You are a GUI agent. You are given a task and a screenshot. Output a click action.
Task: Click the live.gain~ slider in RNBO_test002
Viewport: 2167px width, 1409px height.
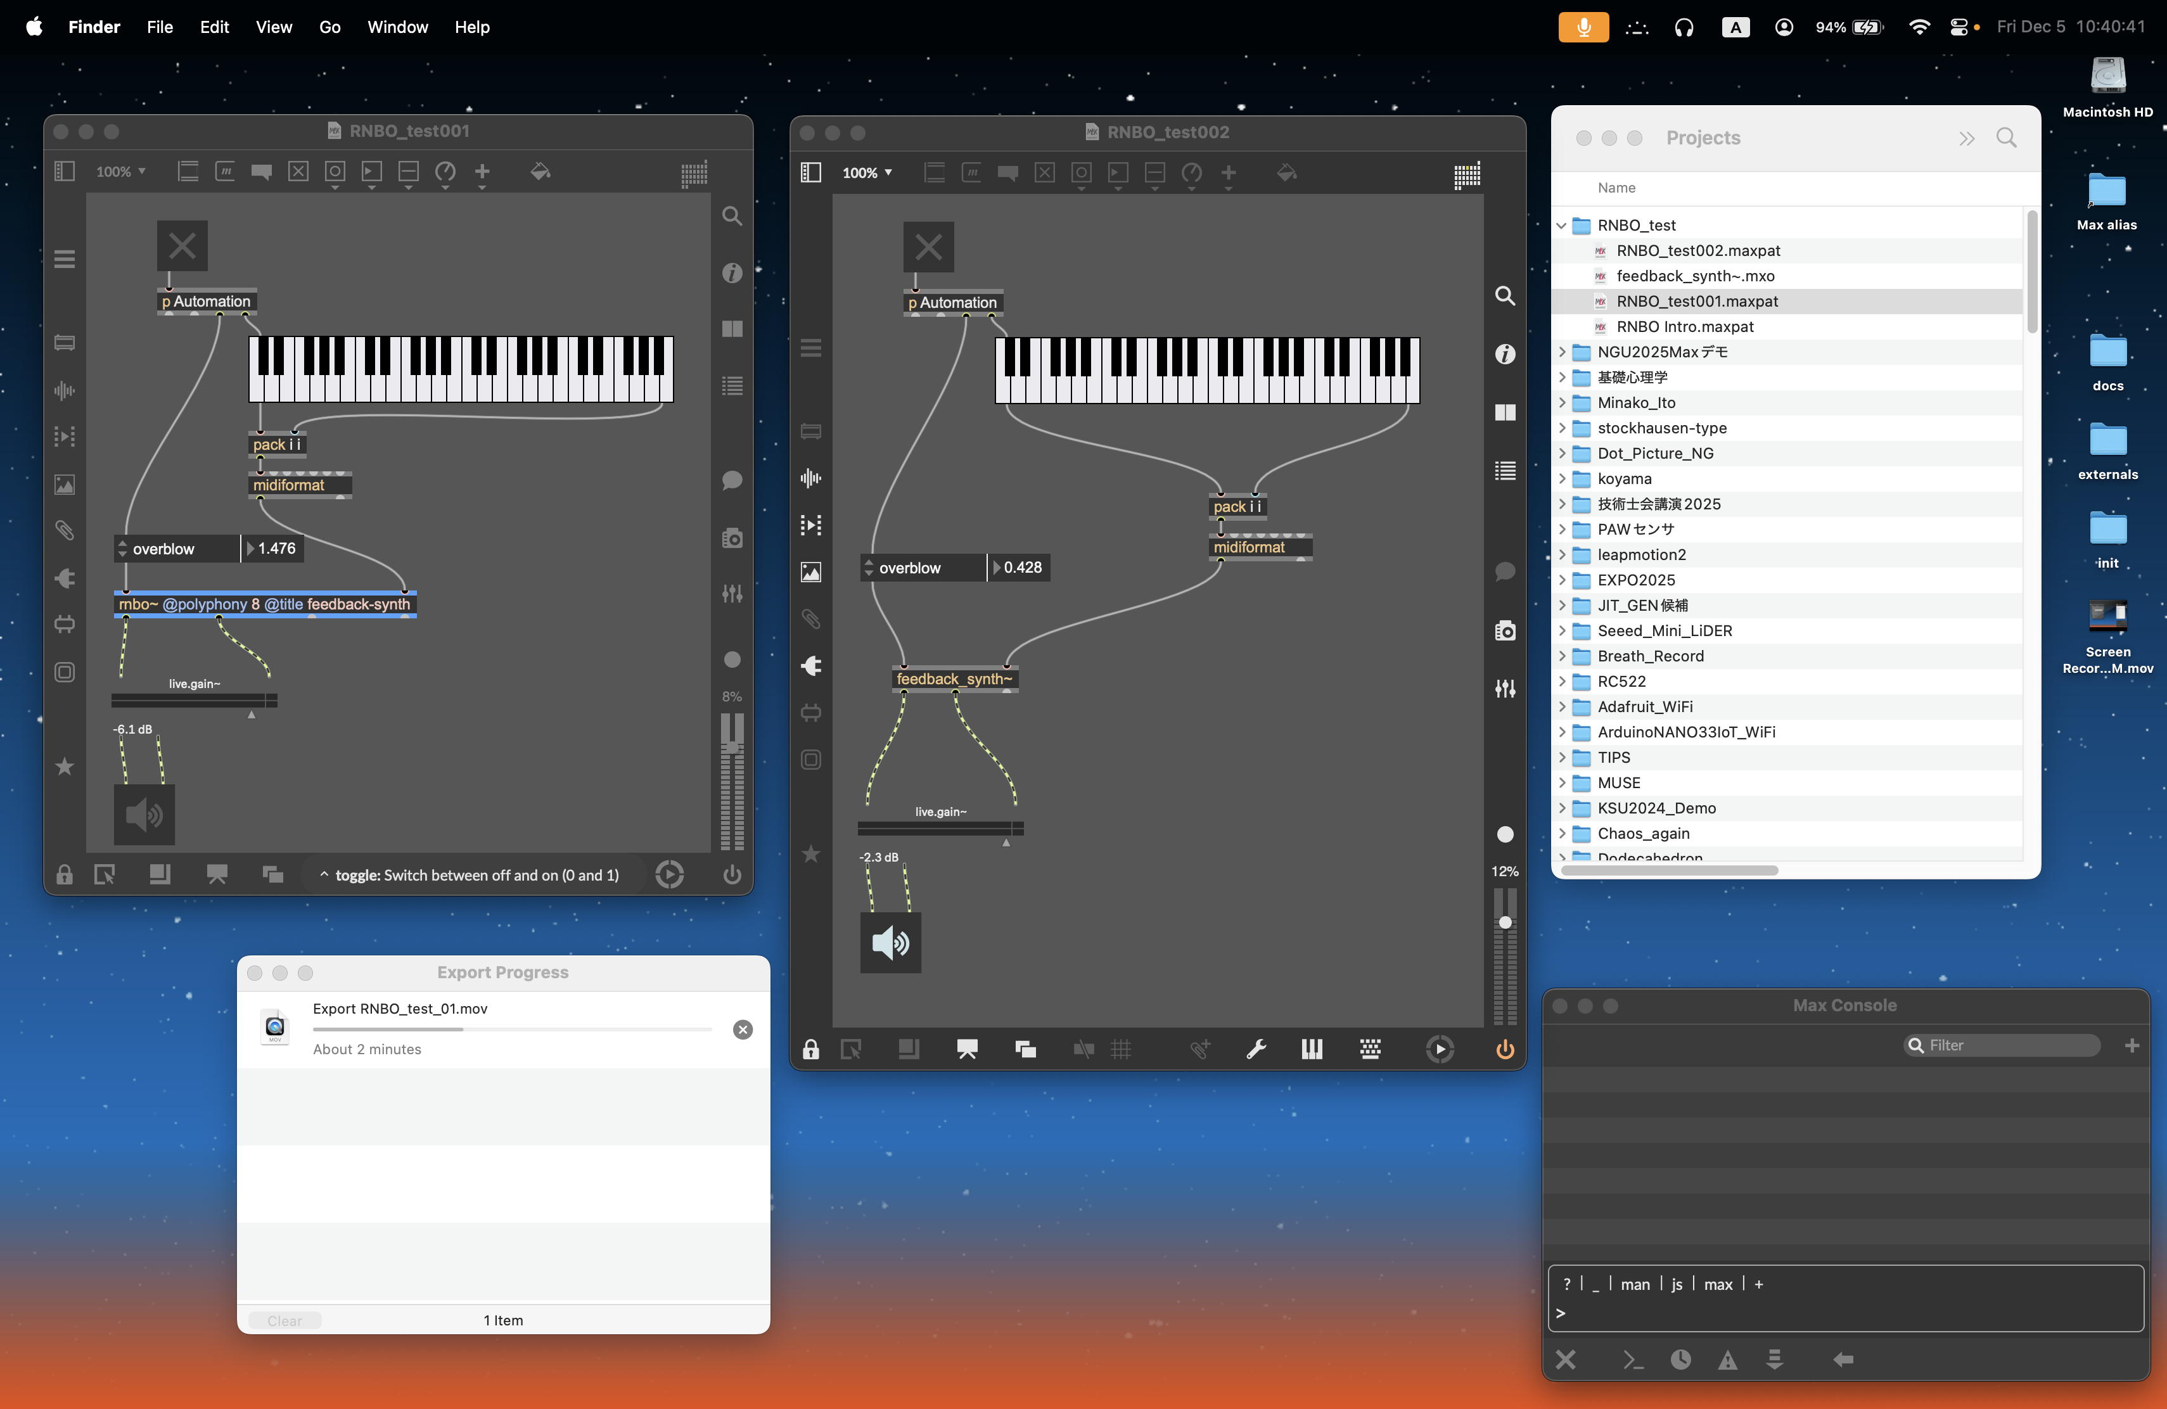point(940,828)
